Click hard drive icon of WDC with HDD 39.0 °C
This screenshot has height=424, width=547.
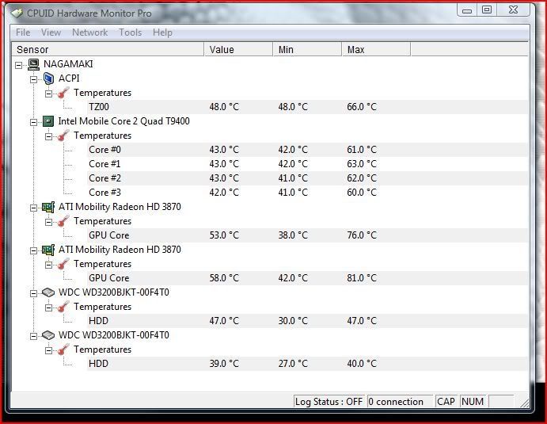point(48,335)
